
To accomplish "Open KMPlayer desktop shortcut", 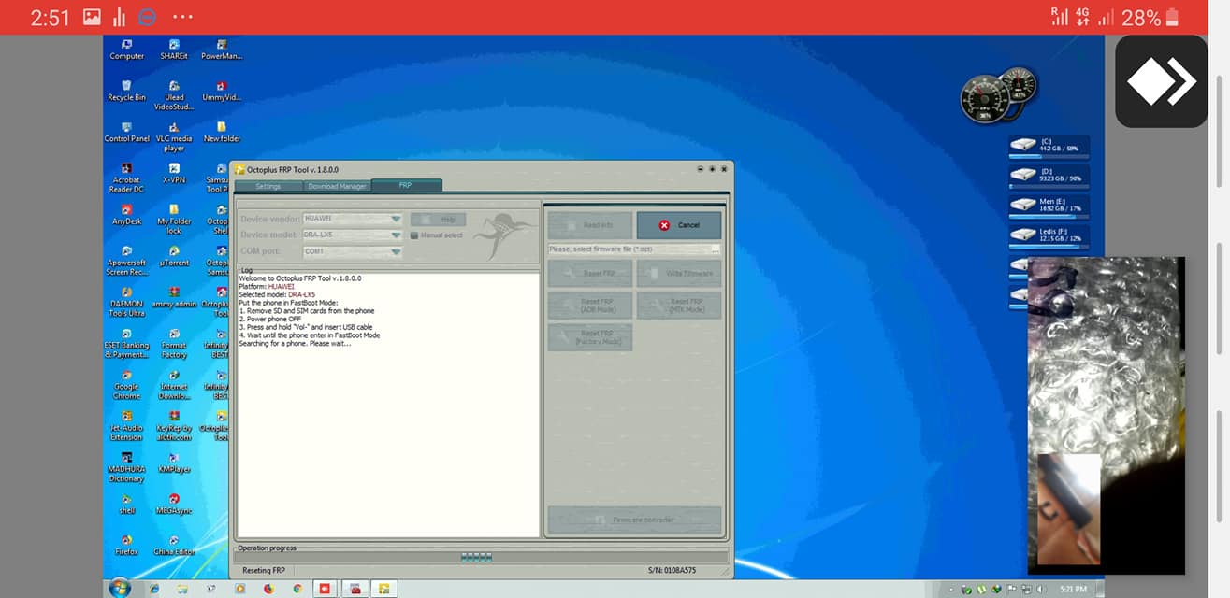I will pos(174,462).
